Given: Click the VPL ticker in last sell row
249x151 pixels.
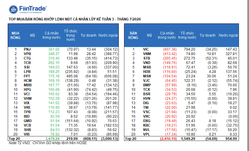Looking at the screenshot, I should click(146, 134).
